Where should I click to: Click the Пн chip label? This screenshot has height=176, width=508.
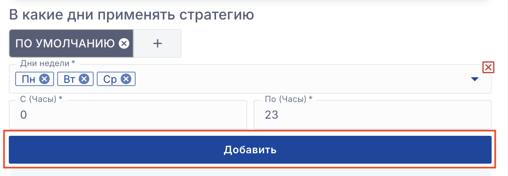(x=28, y=79)
